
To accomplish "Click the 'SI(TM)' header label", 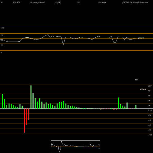I will pos(58,2).
